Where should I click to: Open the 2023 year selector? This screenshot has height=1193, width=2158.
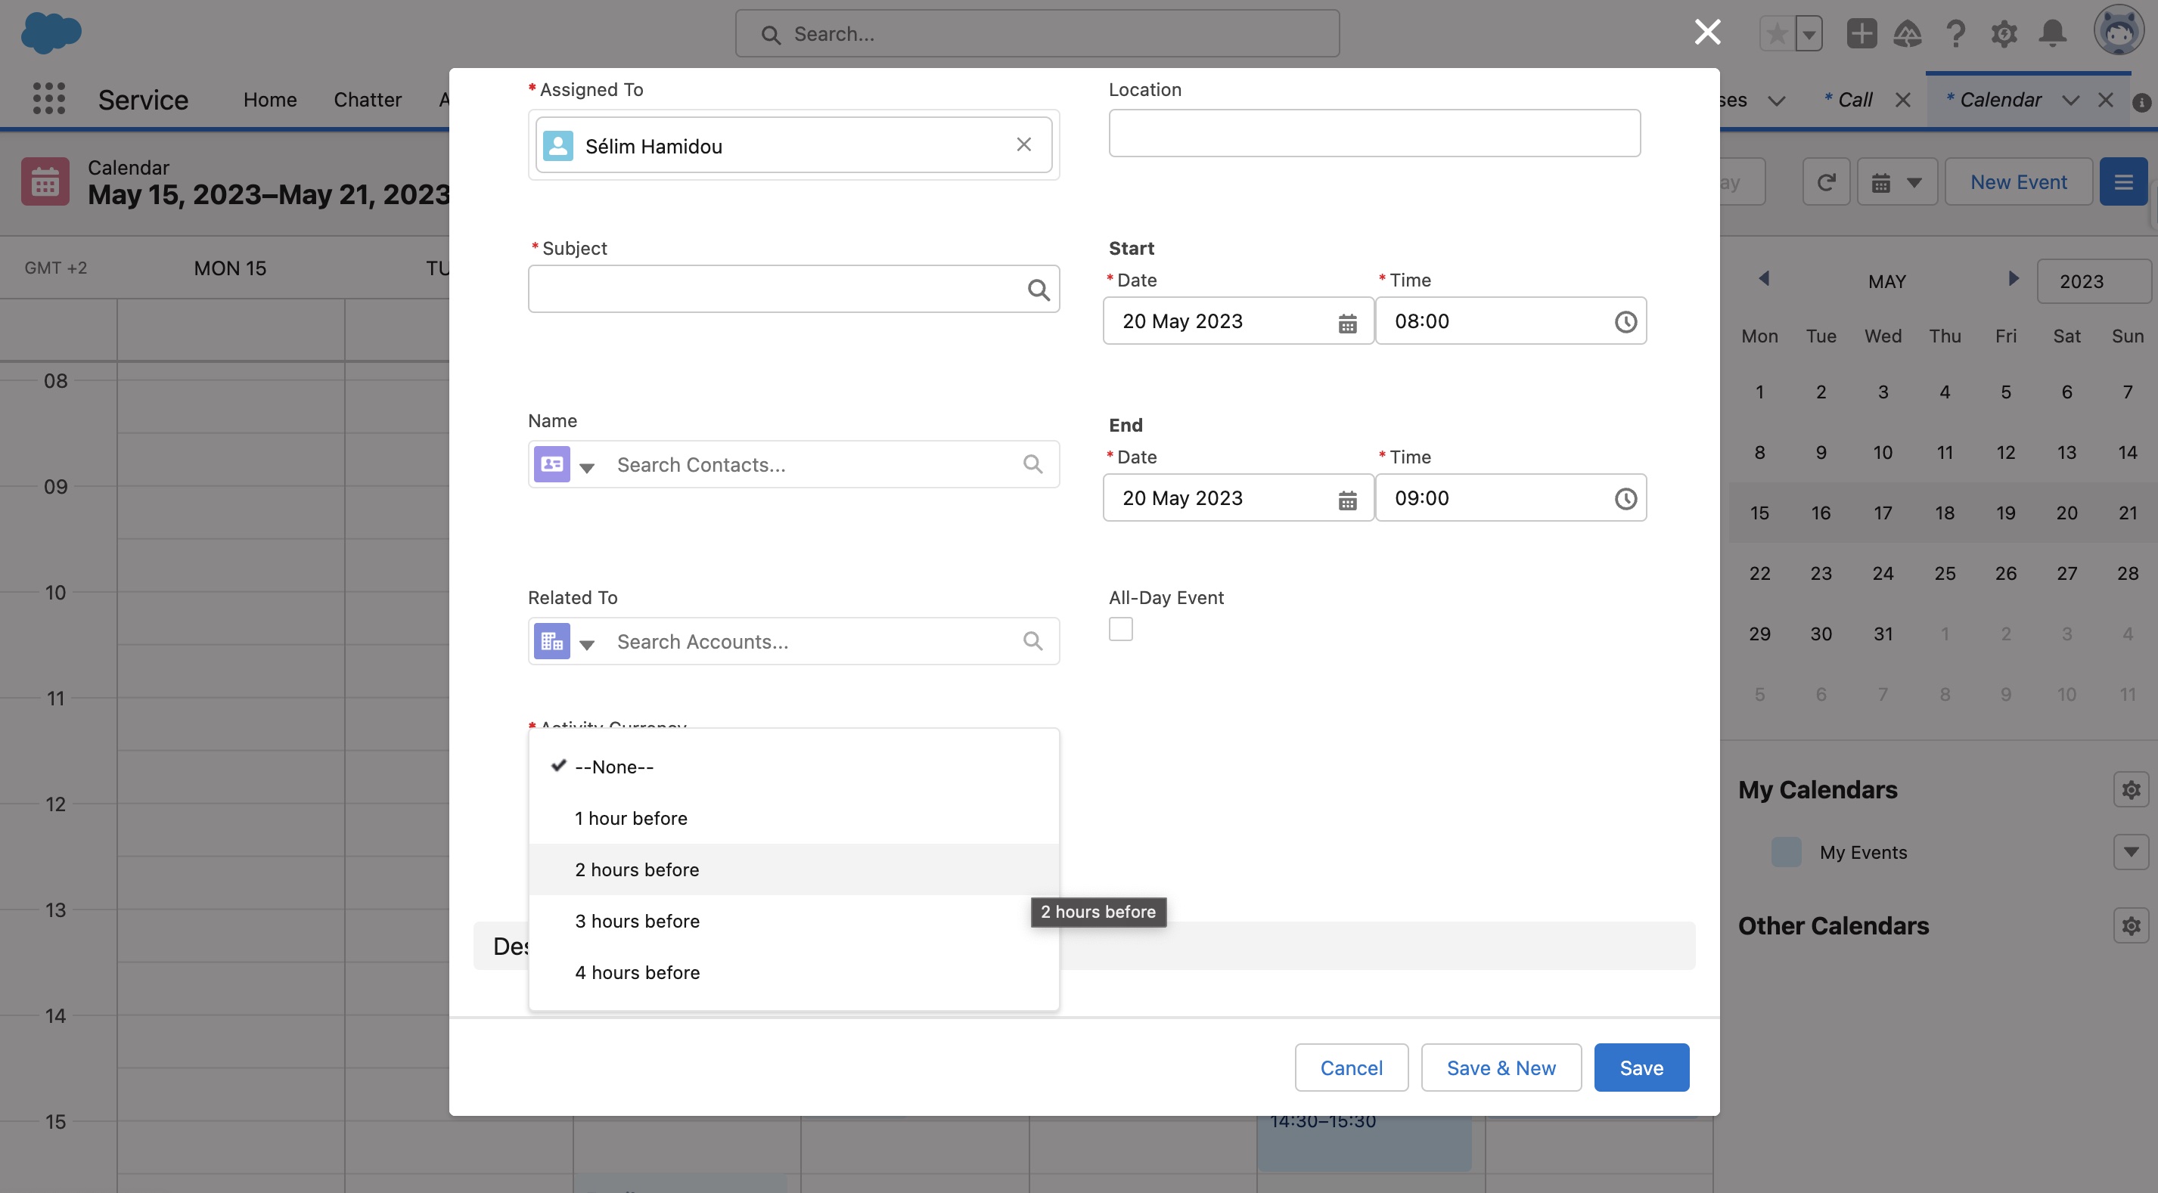[x=2094, y=281]
